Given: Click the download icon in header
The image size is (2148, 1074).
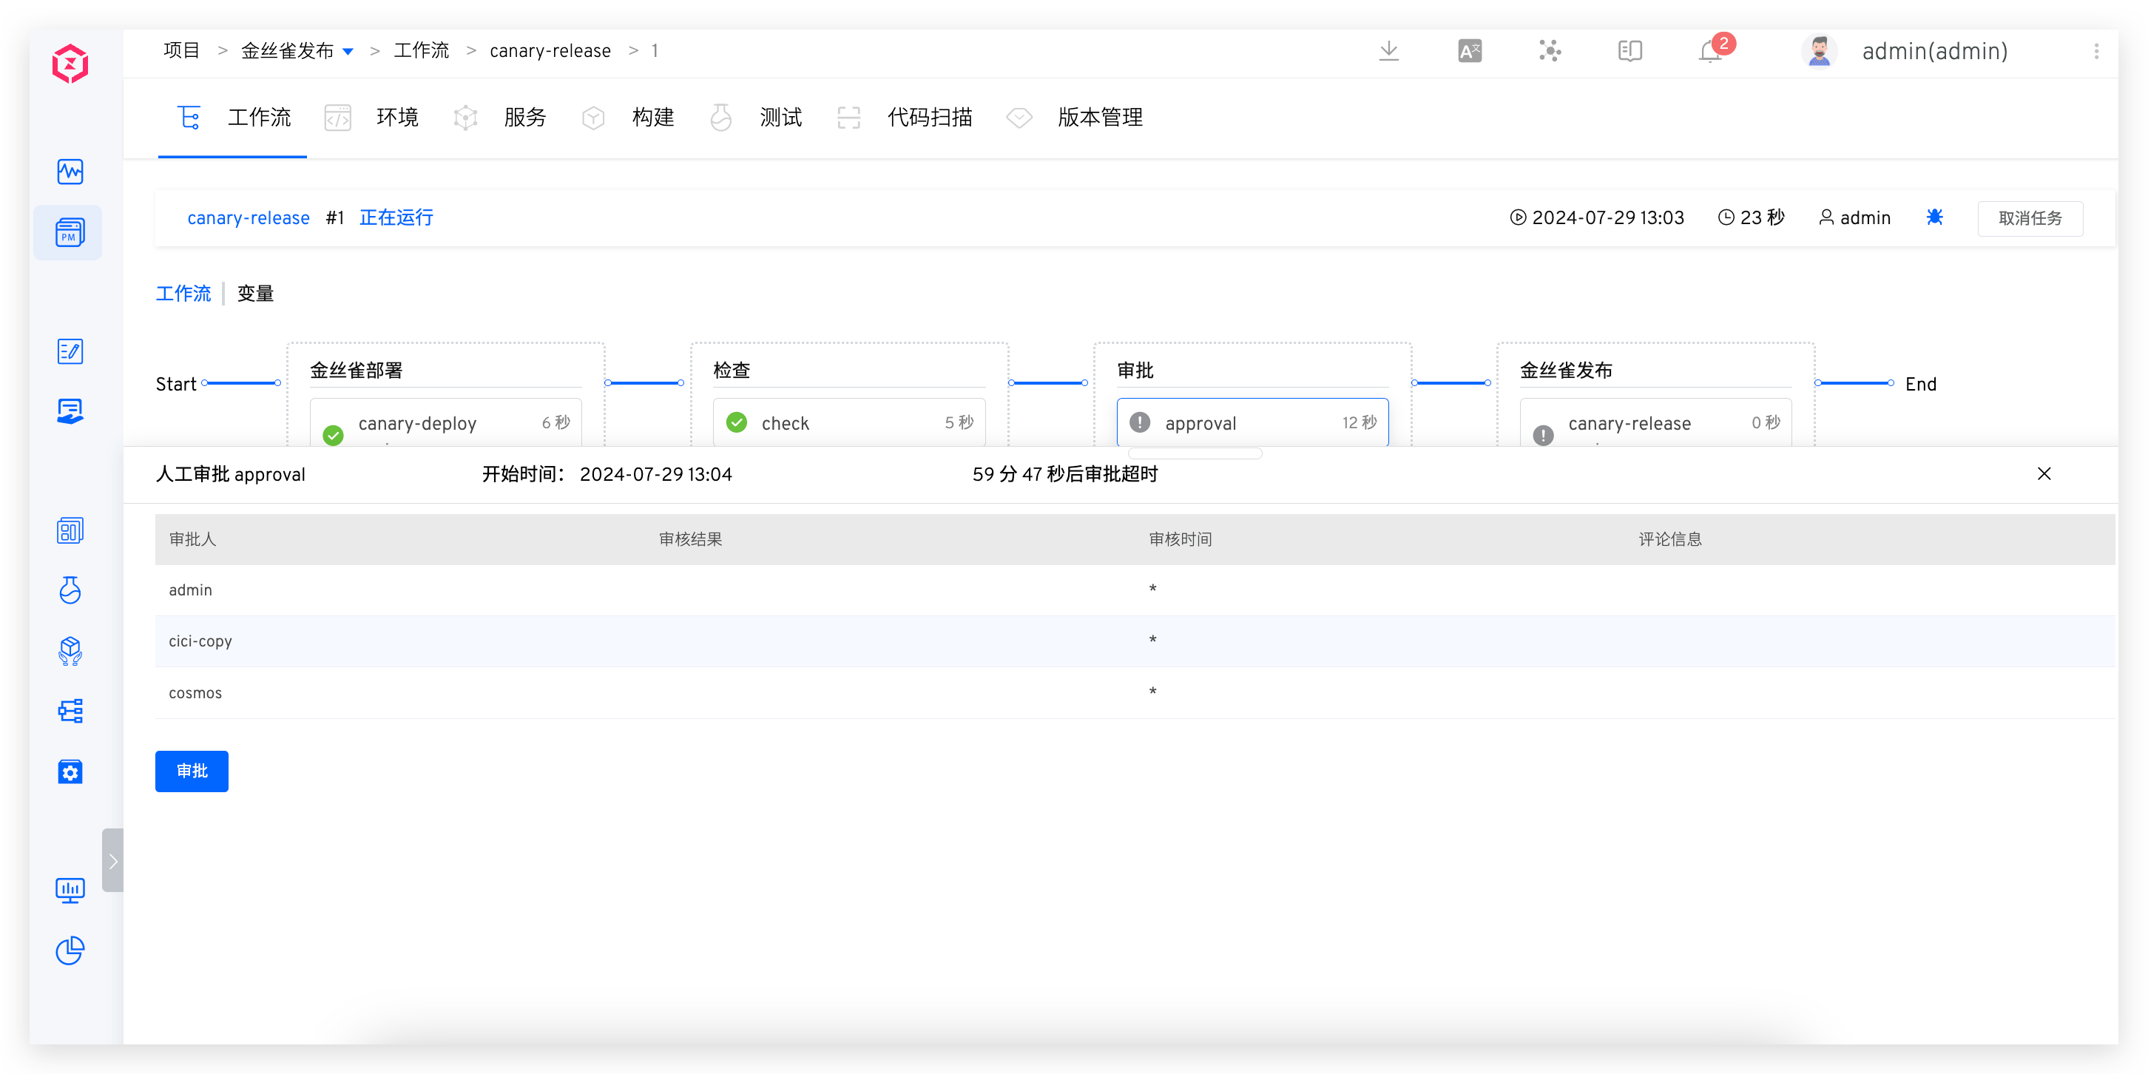Looking at the screenshot, I should [1388, 51].
